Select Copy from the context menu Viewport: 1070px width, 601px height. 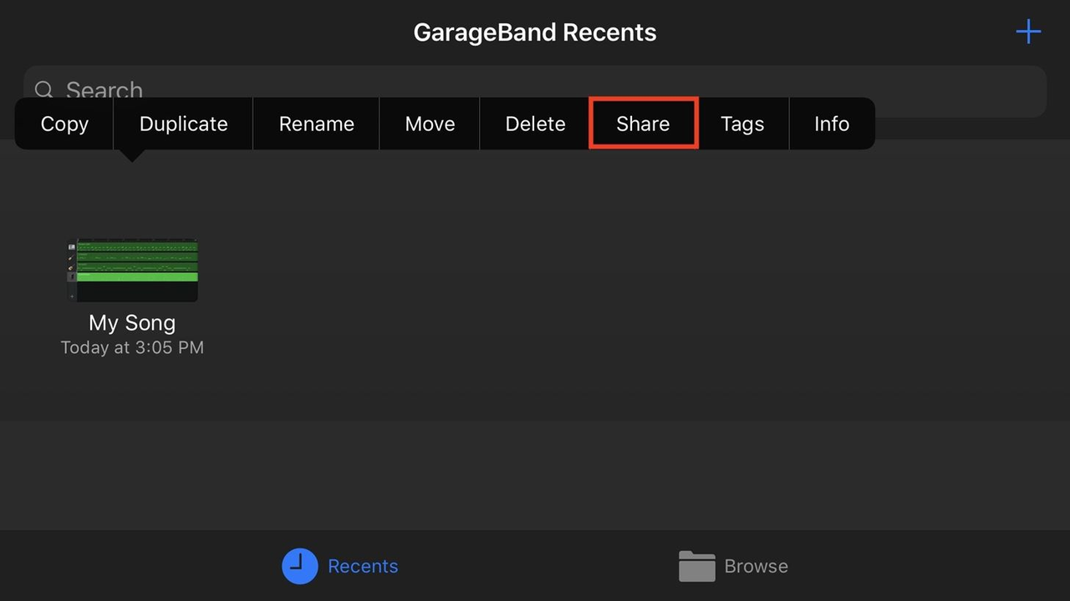[64, 124]
